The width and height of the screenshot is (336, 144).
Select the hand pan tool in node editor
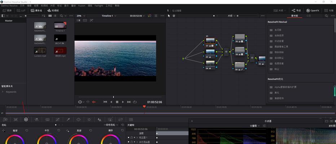(173, 16)
